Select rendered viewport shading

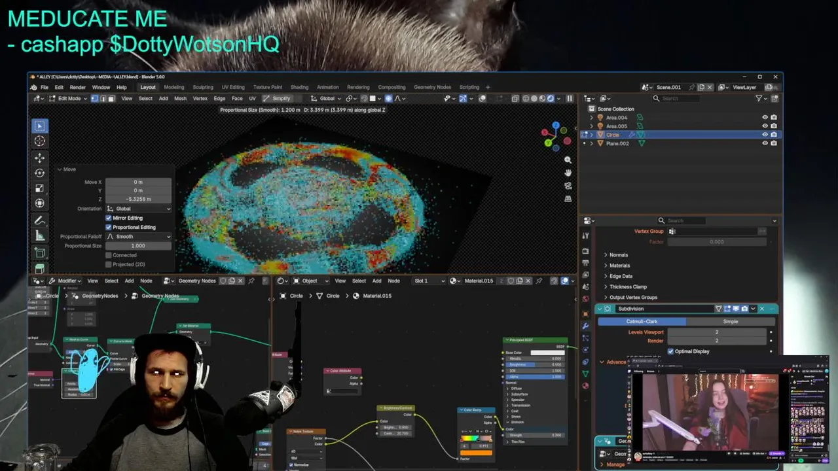(x=551, y=99)
